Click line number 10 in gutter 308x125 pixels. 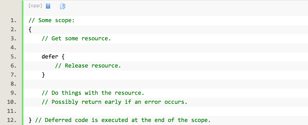click(12, 102)
